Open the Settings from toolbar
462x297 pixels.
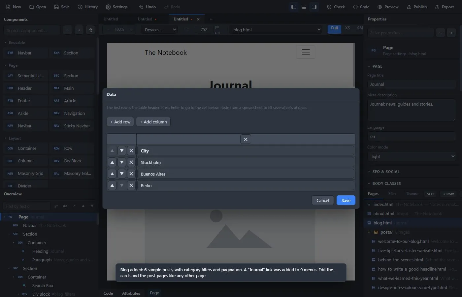pyautogui.click(x=116, y=7)
